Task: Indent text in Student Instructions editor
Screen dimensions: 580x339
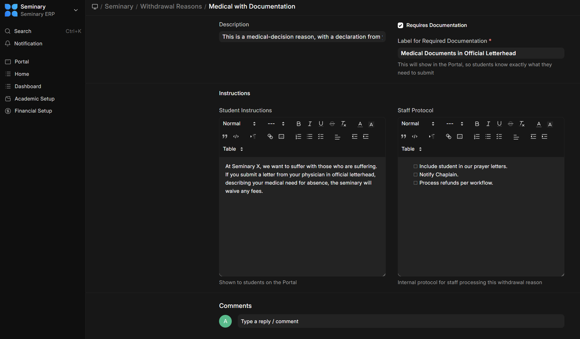Action: tap(366, 136)
